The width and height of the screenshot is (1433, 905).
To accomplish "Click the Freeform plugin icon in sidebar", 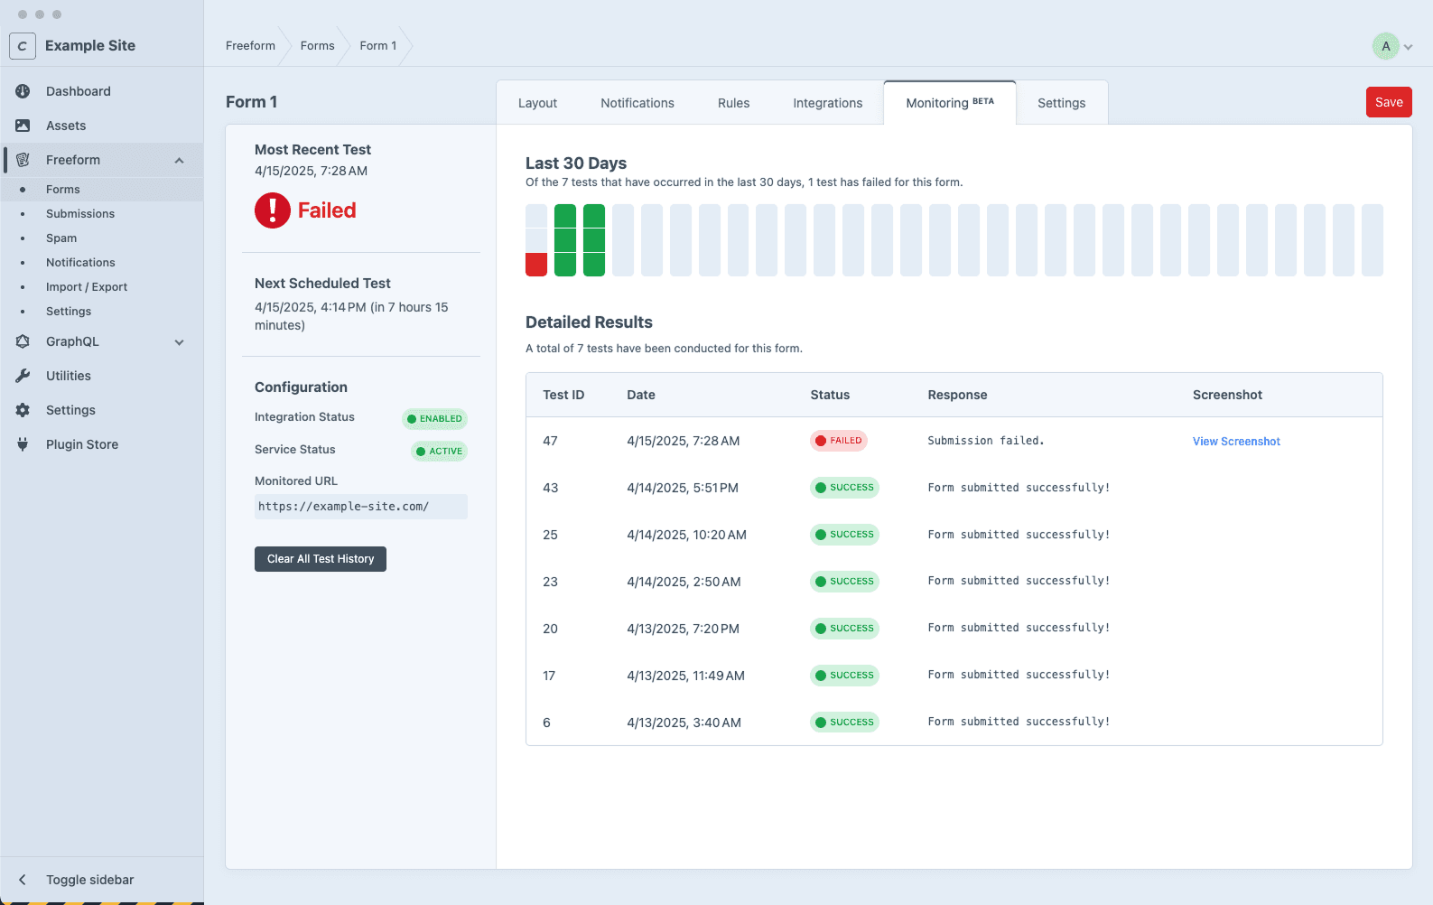I will (23, 160).
